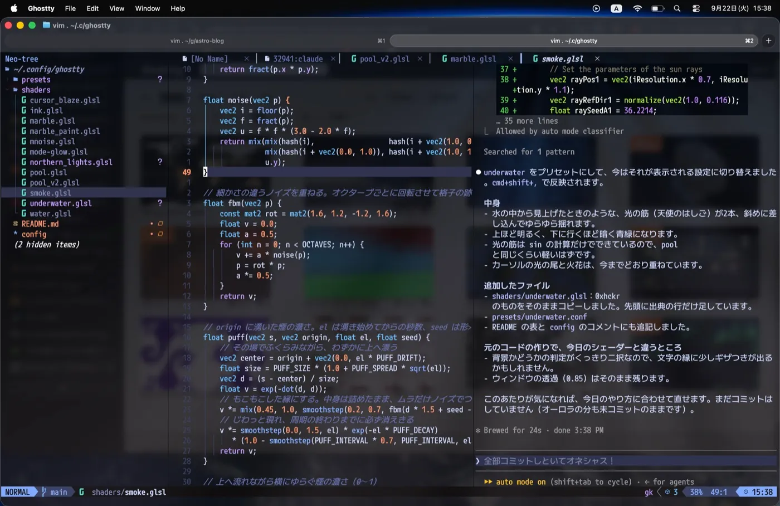Image resolution: width=780 pixels, height=506 pixels.
Task: Close the pool_v2.glsl buffer tab
Action: 420,59
